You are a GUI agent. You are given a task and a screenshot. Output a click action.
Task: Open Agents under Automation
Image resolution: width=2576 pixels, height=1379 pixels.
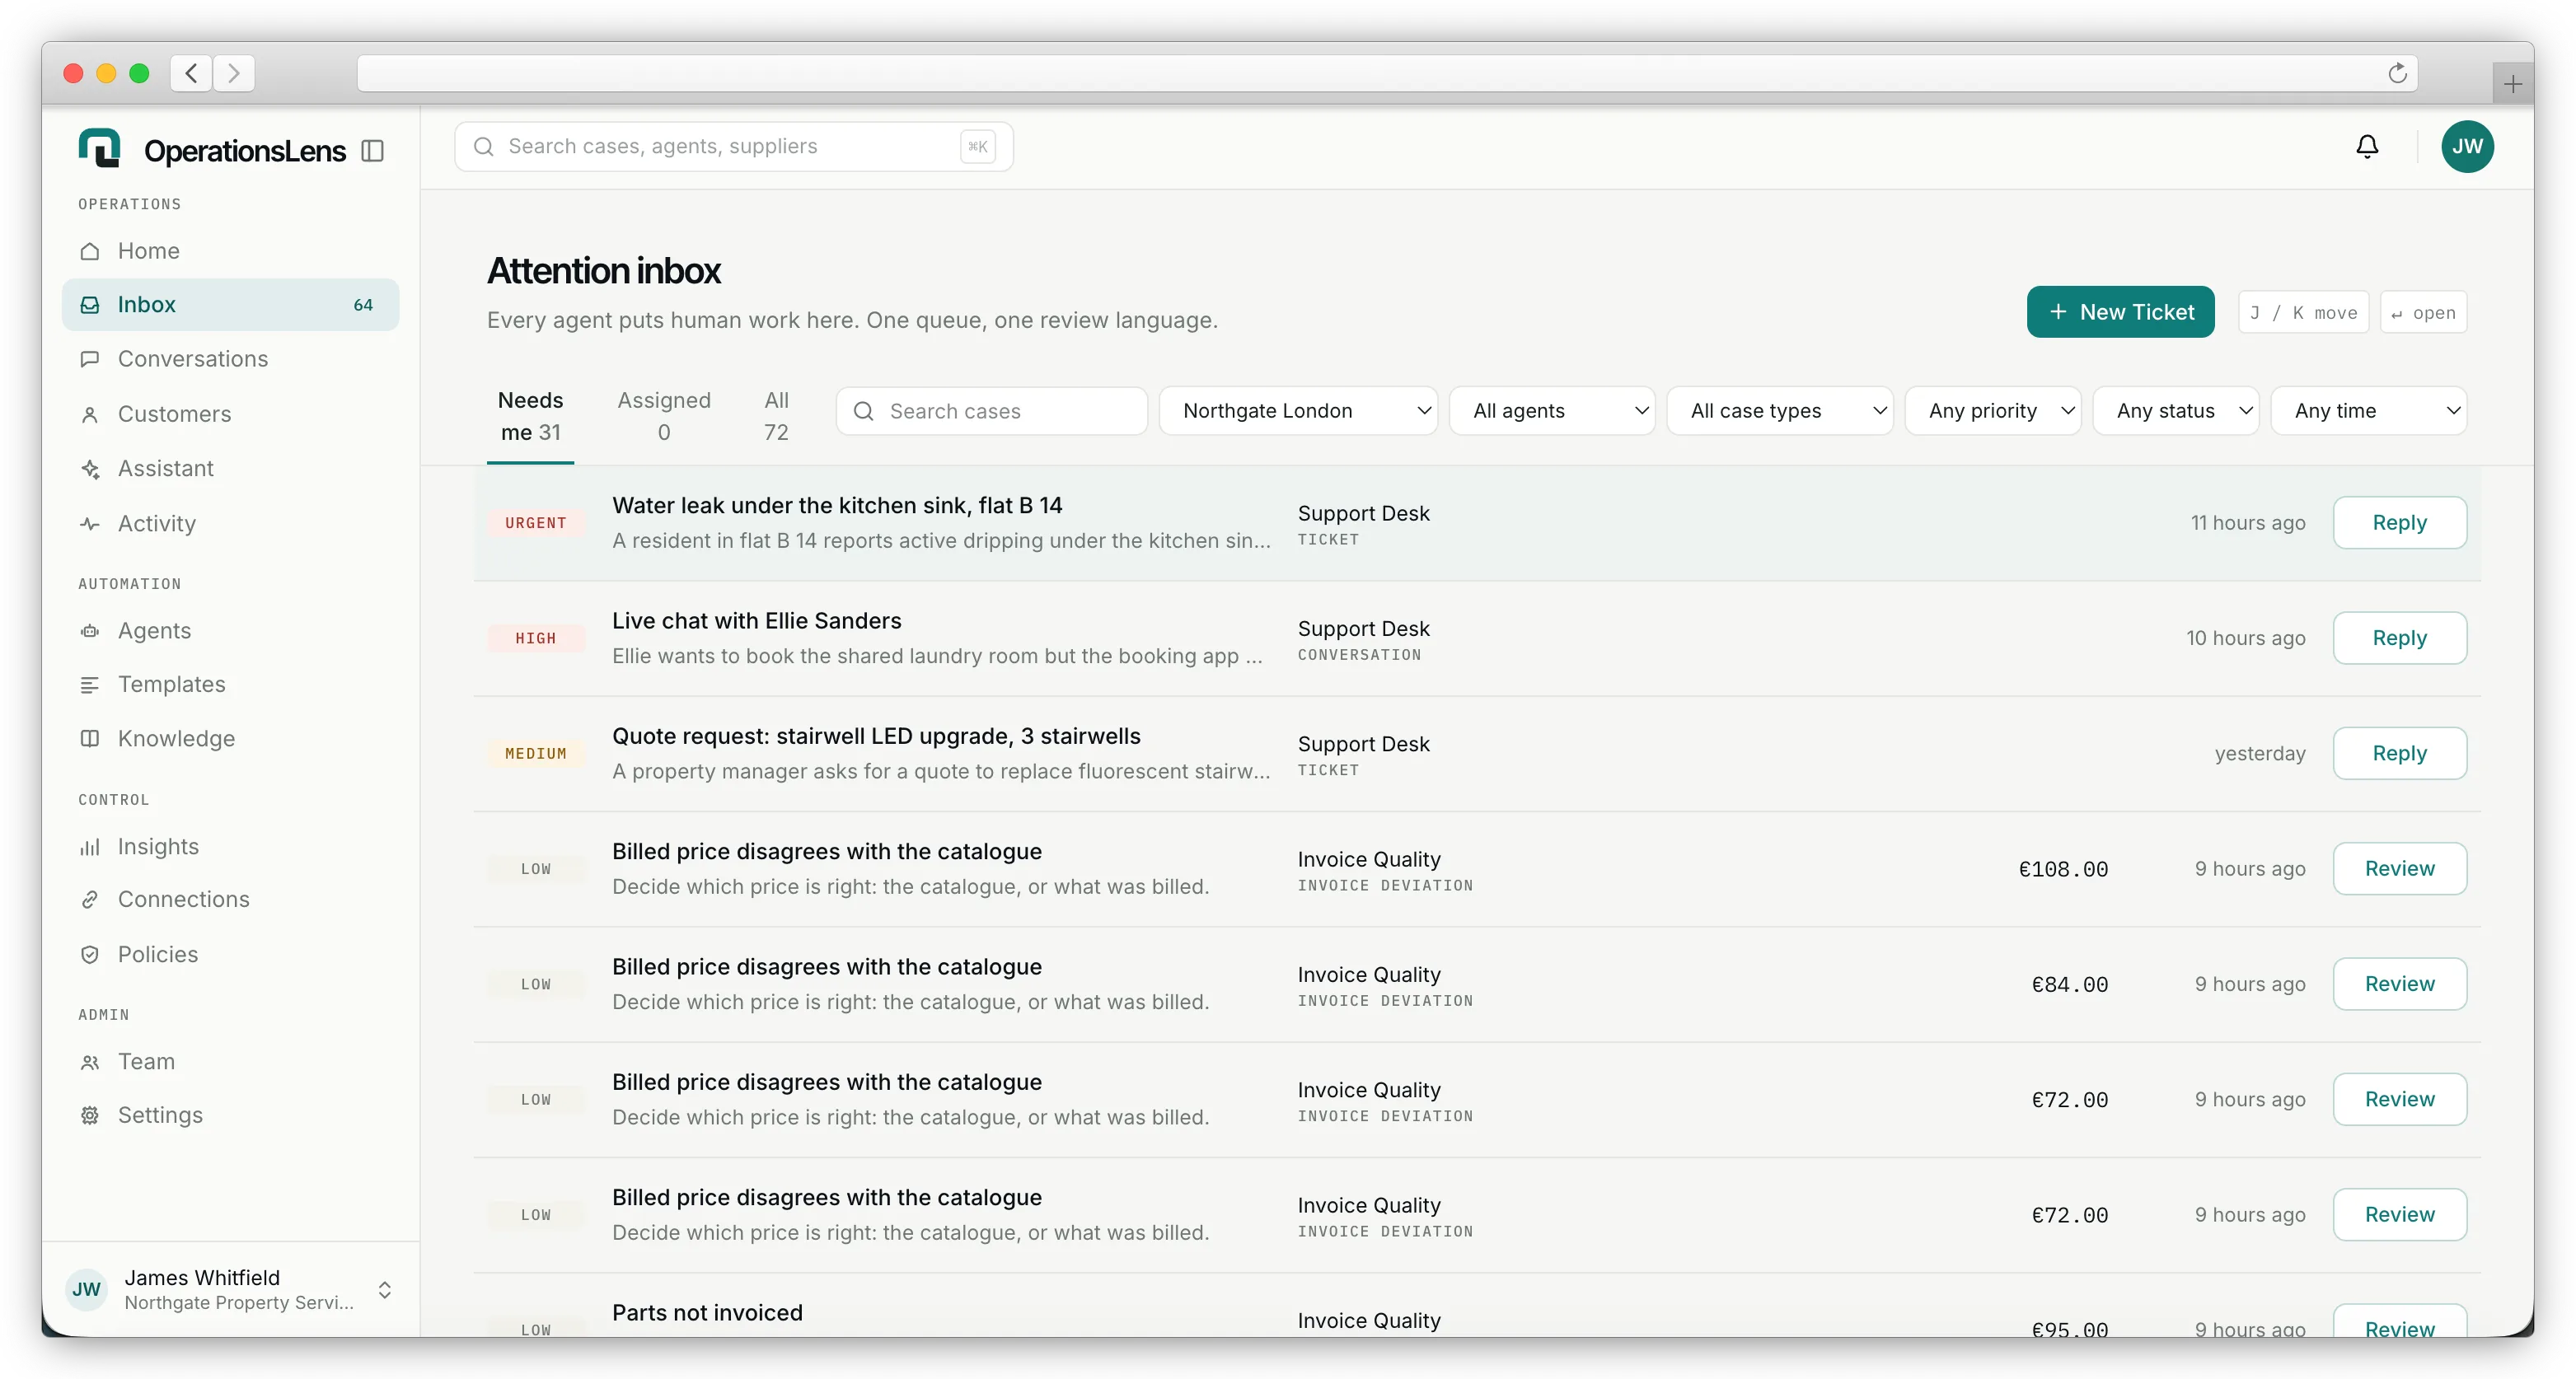click(230, 630)
